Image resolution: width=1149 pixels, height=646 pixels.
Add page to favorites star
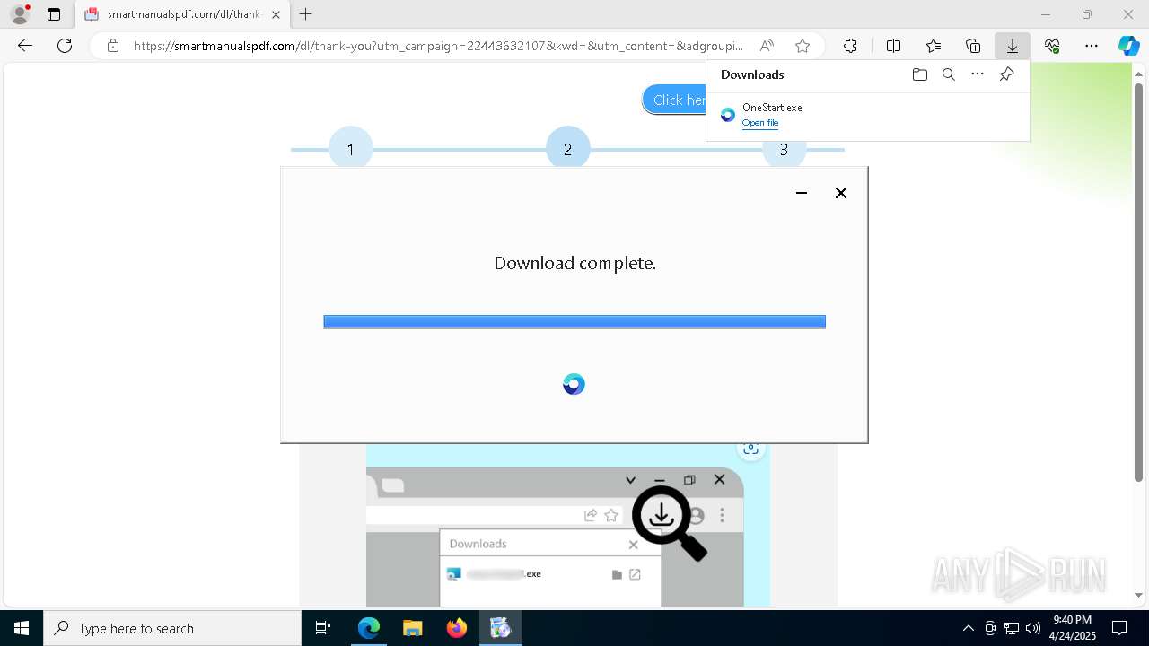803,46
